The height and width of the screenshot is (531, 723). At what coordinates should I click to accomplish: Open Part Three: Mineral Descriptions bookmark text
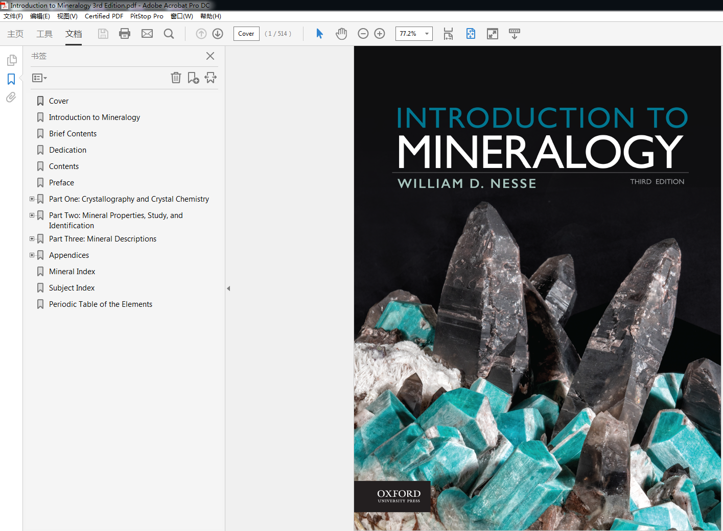pos(103,239)
